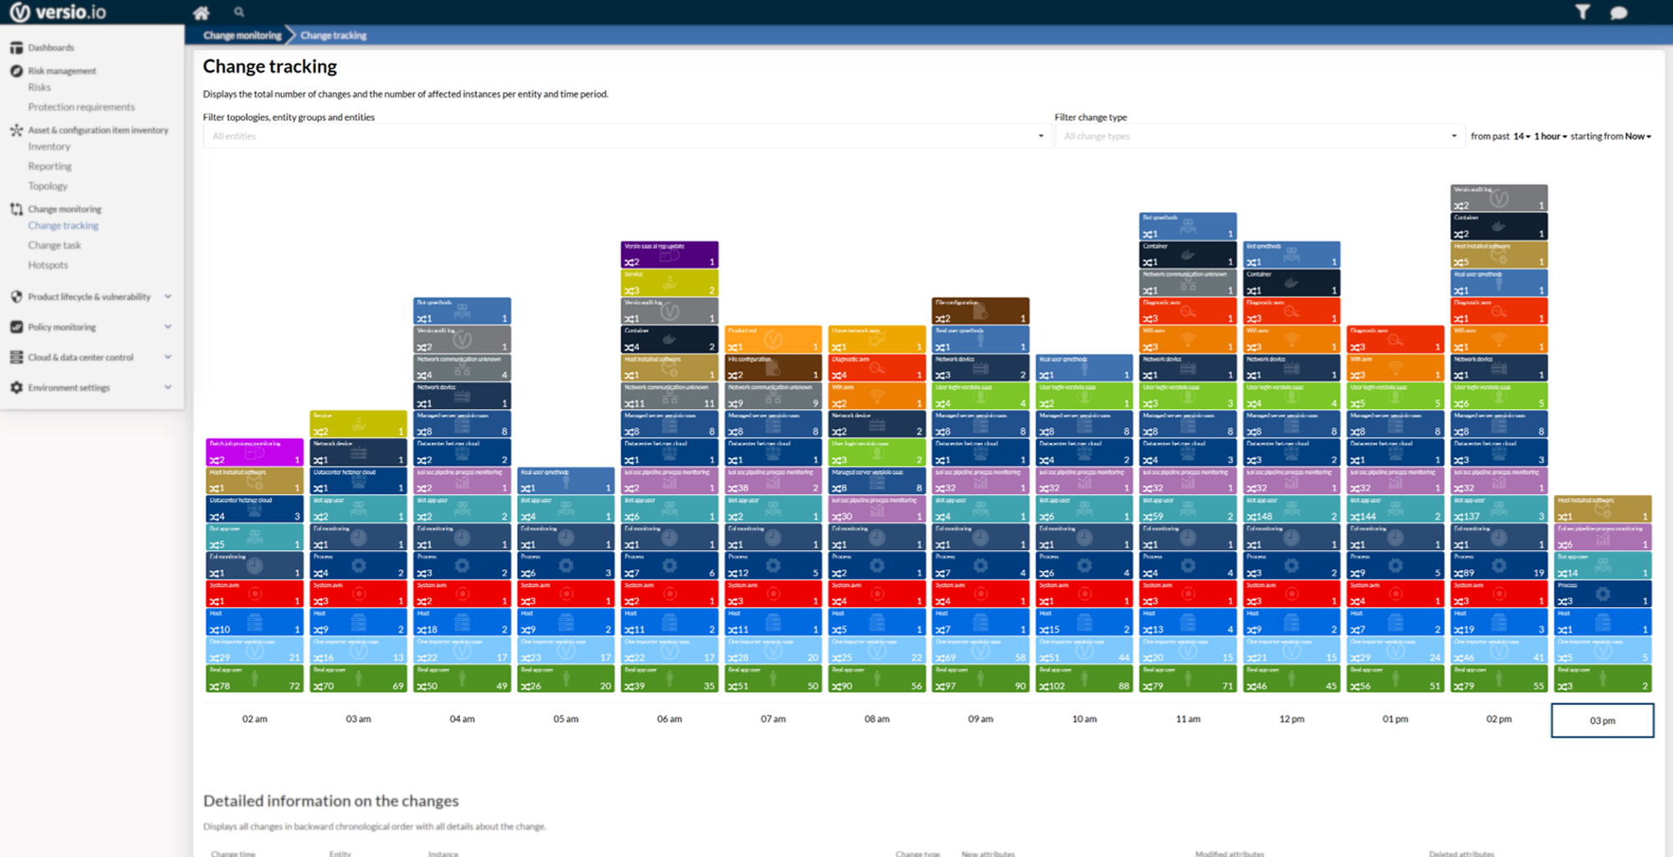Viewport: 1673px width, 857px height.
Task: Open search with the magnifier icon
Action: click(x=239, y=12)
